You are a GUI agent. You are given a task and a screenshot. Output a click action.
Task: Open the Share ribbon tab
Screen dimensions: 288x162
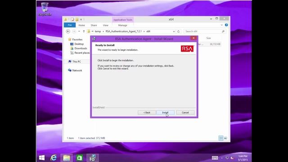pyautogui.click(x=94, y=25)
